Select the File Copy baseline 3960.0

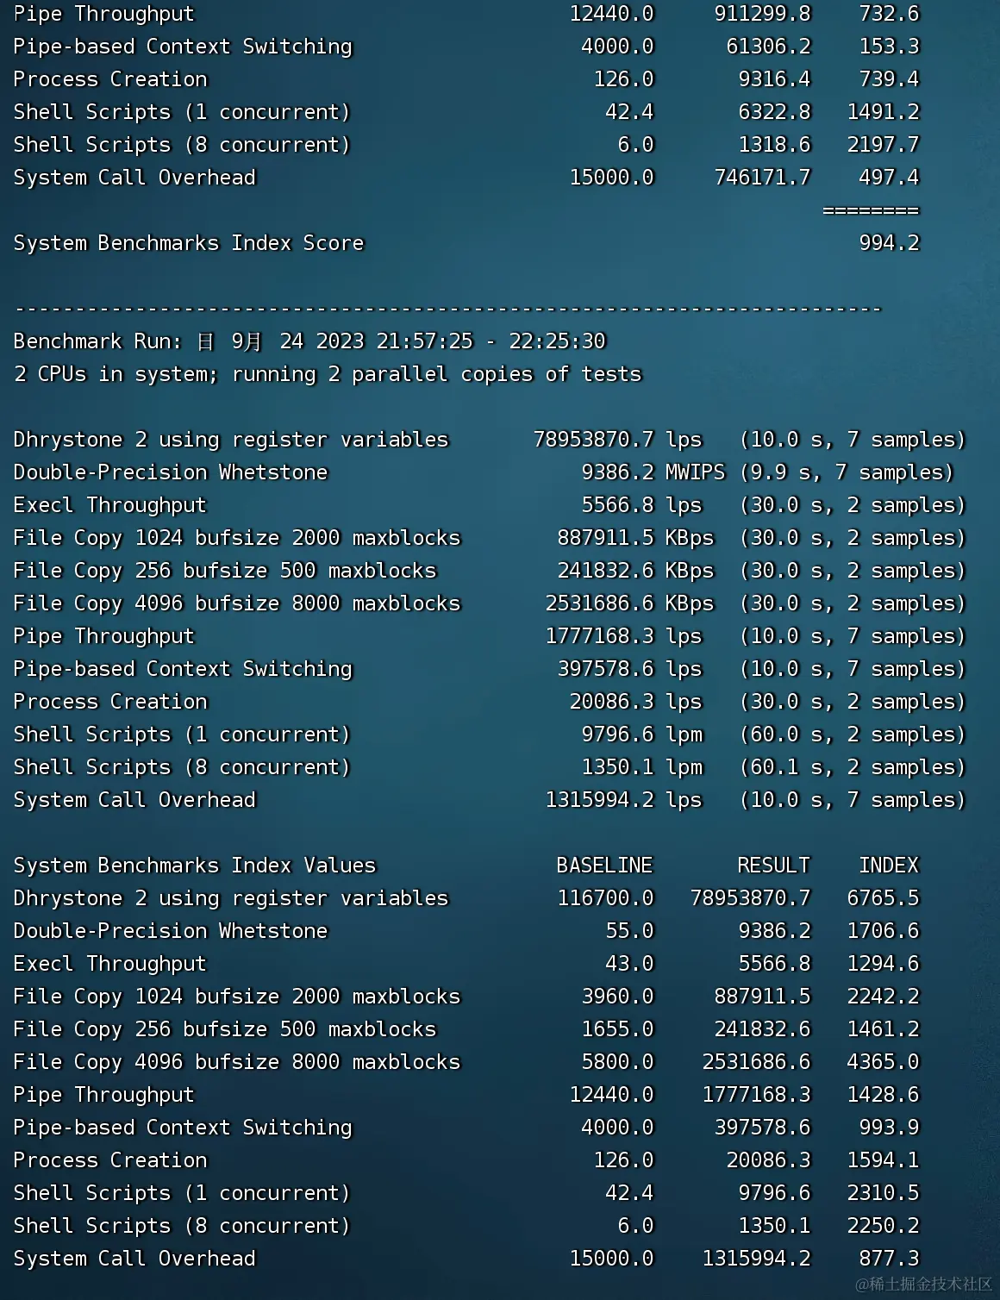click(x=617, y=997)
